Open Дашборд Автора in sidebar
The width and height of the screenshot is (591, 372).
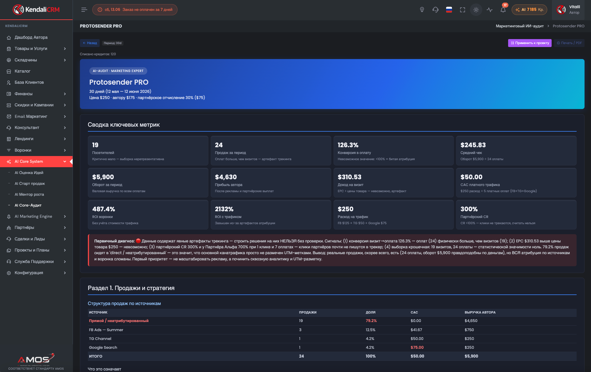coord(31,37)
